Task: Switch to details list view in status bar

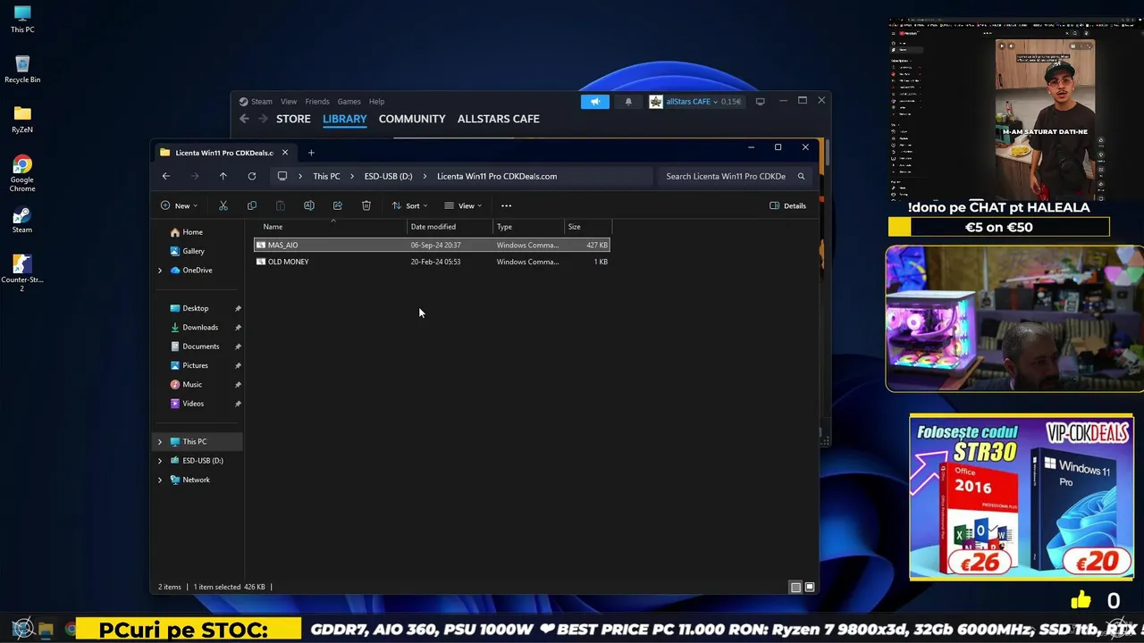Action: tap(795, 587)
